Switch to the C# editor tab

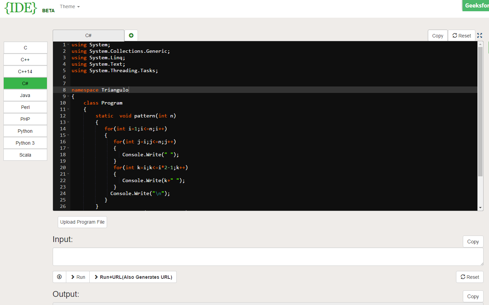tap(88, 35)
